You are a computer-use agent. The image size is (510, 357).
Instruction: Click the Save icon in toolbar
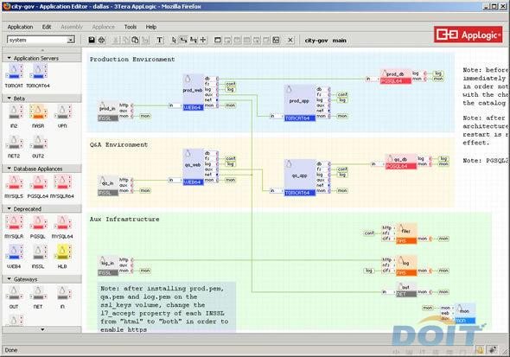pos(92,40)
